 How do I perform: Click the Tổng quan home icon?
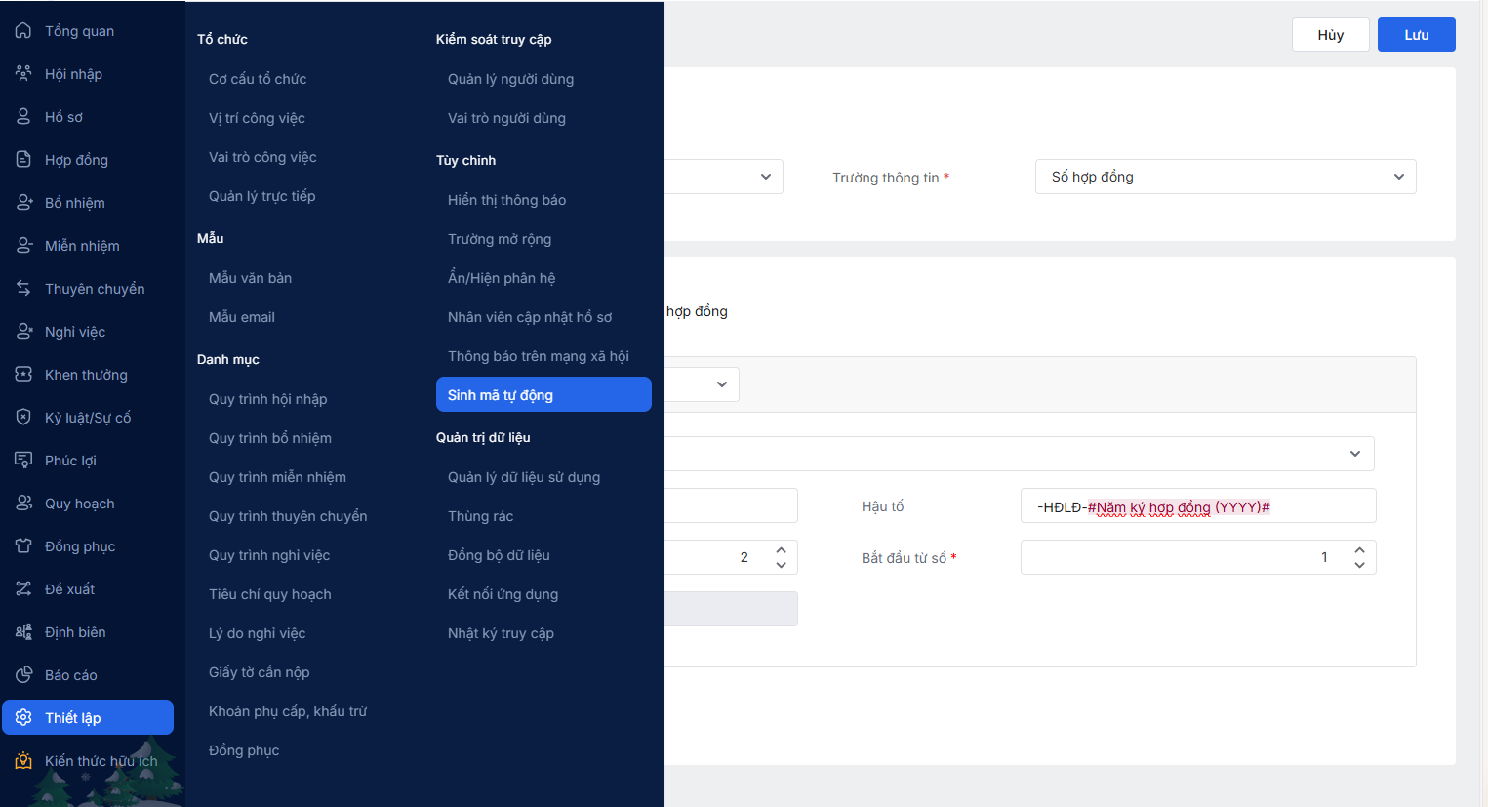coord(23,31)
